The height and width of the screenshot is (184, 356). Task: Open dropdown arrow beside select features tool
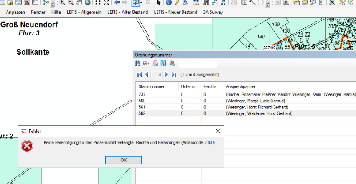coord(142,3)
